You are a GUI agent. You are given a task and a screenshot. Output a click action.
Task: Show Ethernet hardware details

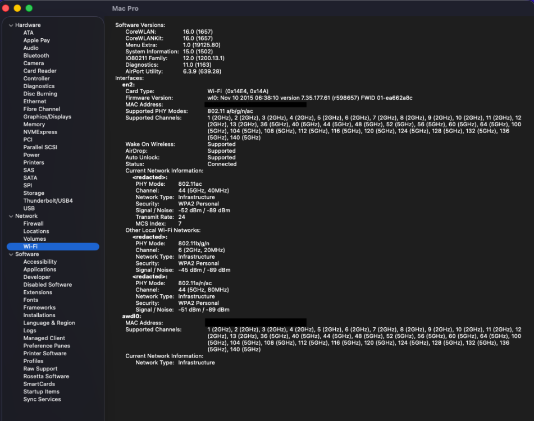pos(35,102)
